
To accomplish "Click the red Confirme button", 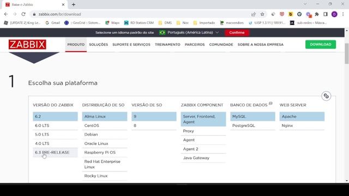I will (x=237, y=33).
